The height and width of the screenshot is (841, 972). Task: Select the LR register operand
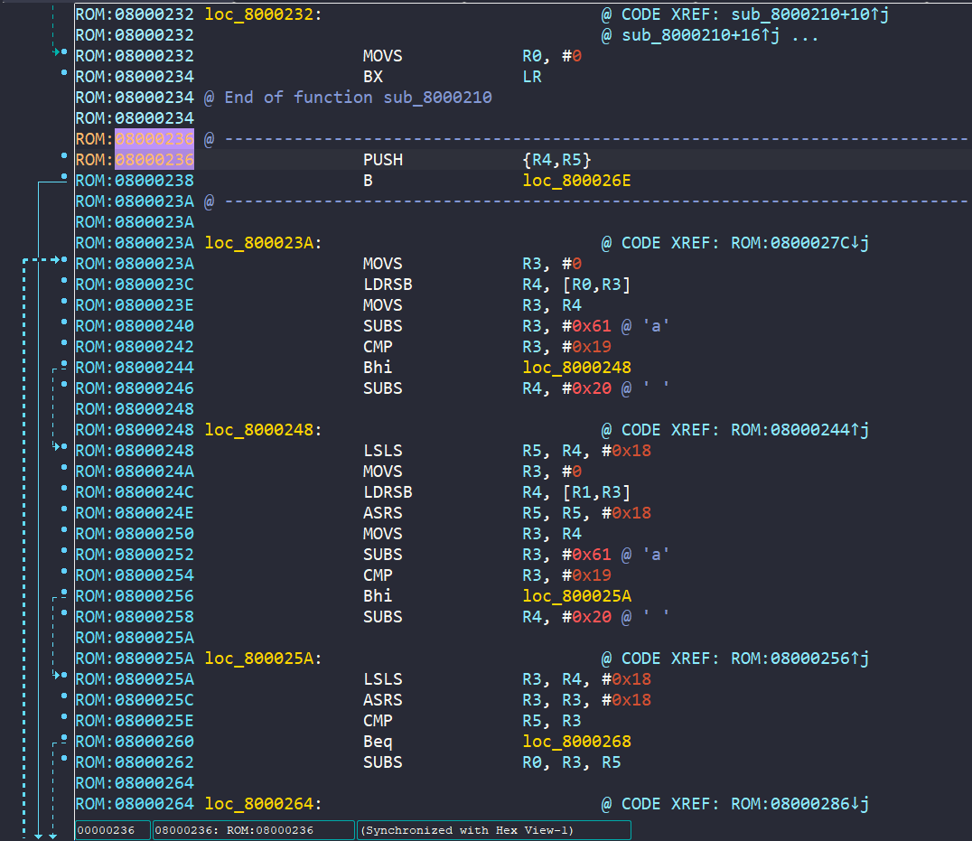pos(532,77)
